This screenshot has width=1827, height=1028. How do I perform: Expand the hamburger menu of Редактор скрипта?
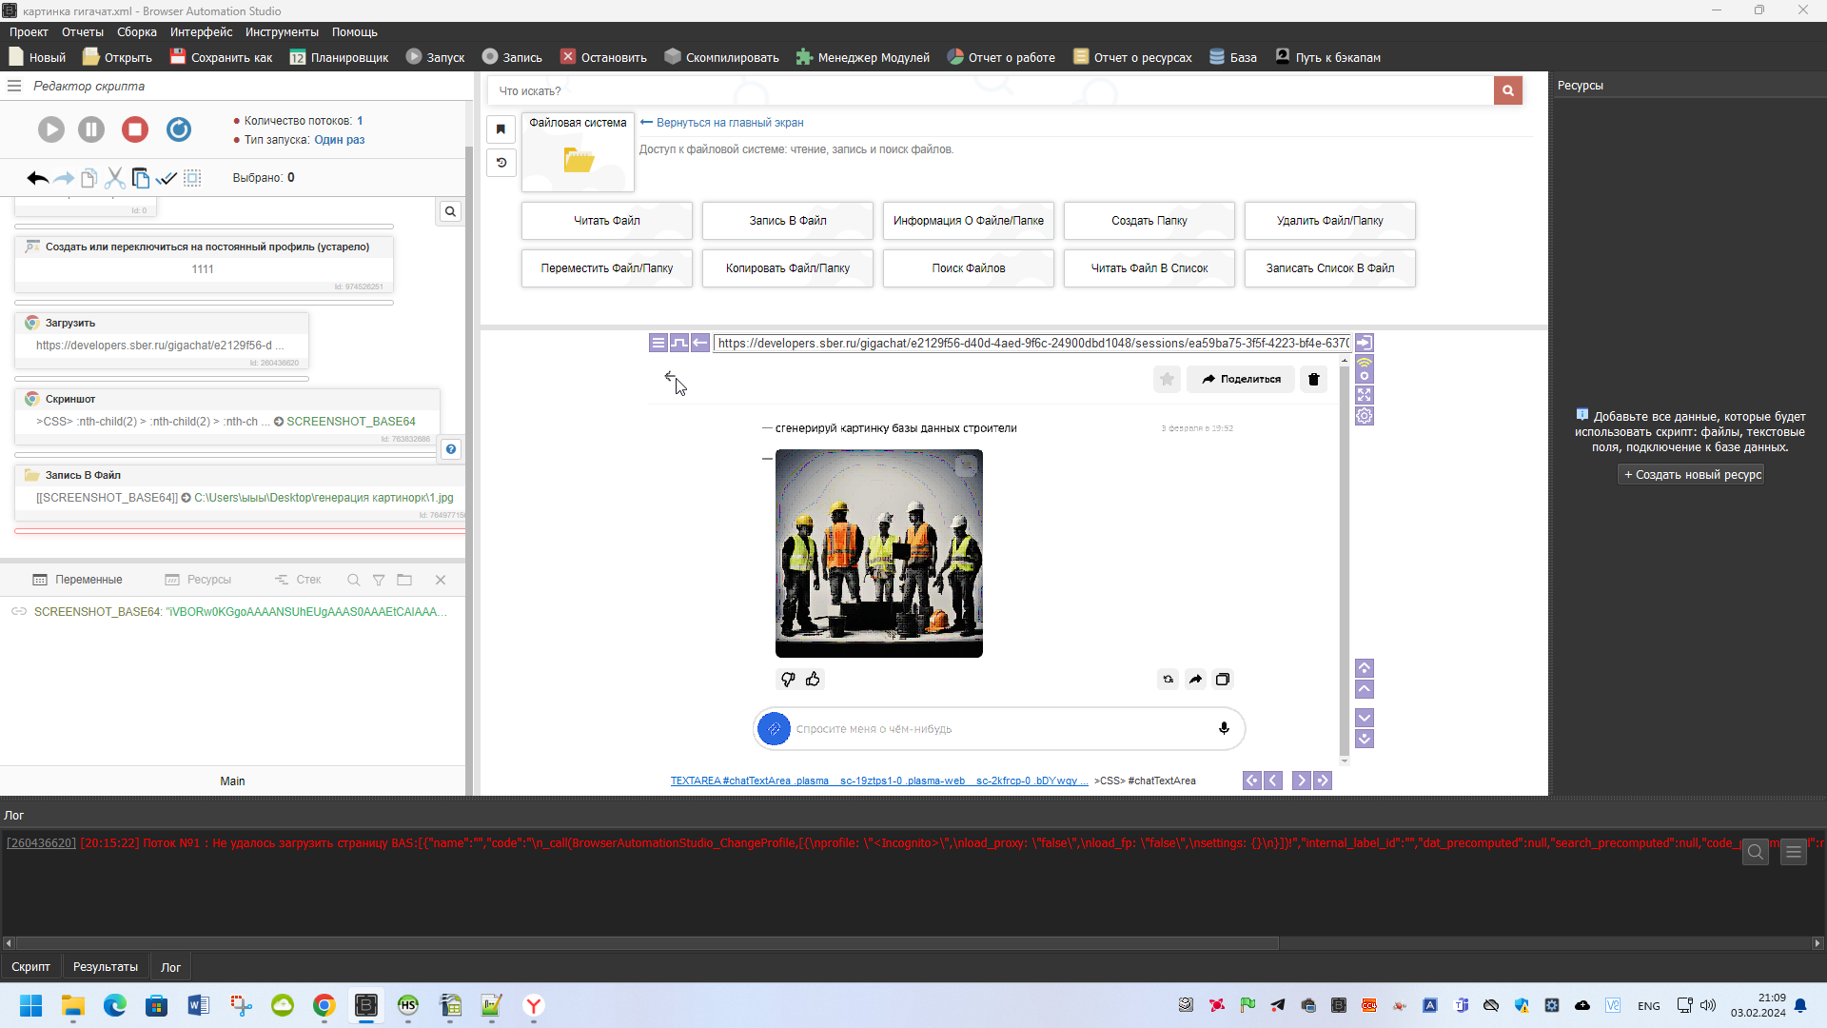click(14, 86)
